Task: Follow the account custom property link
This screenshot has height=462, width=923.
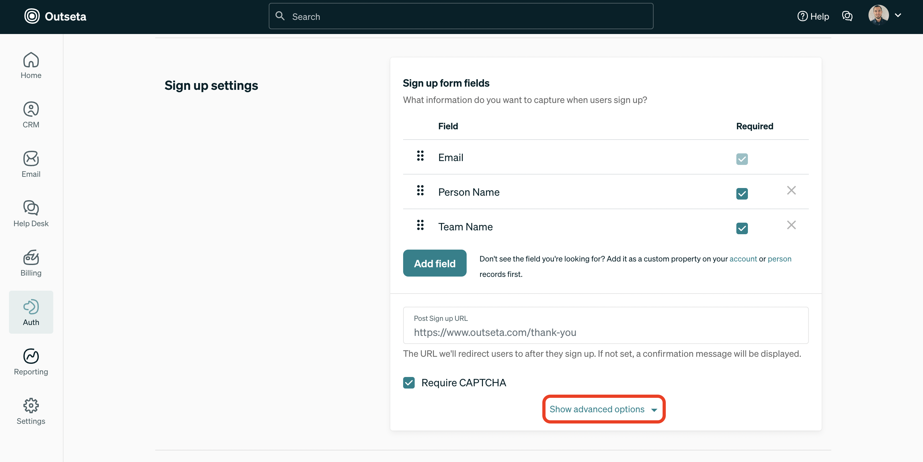Action: click(743, 259)
